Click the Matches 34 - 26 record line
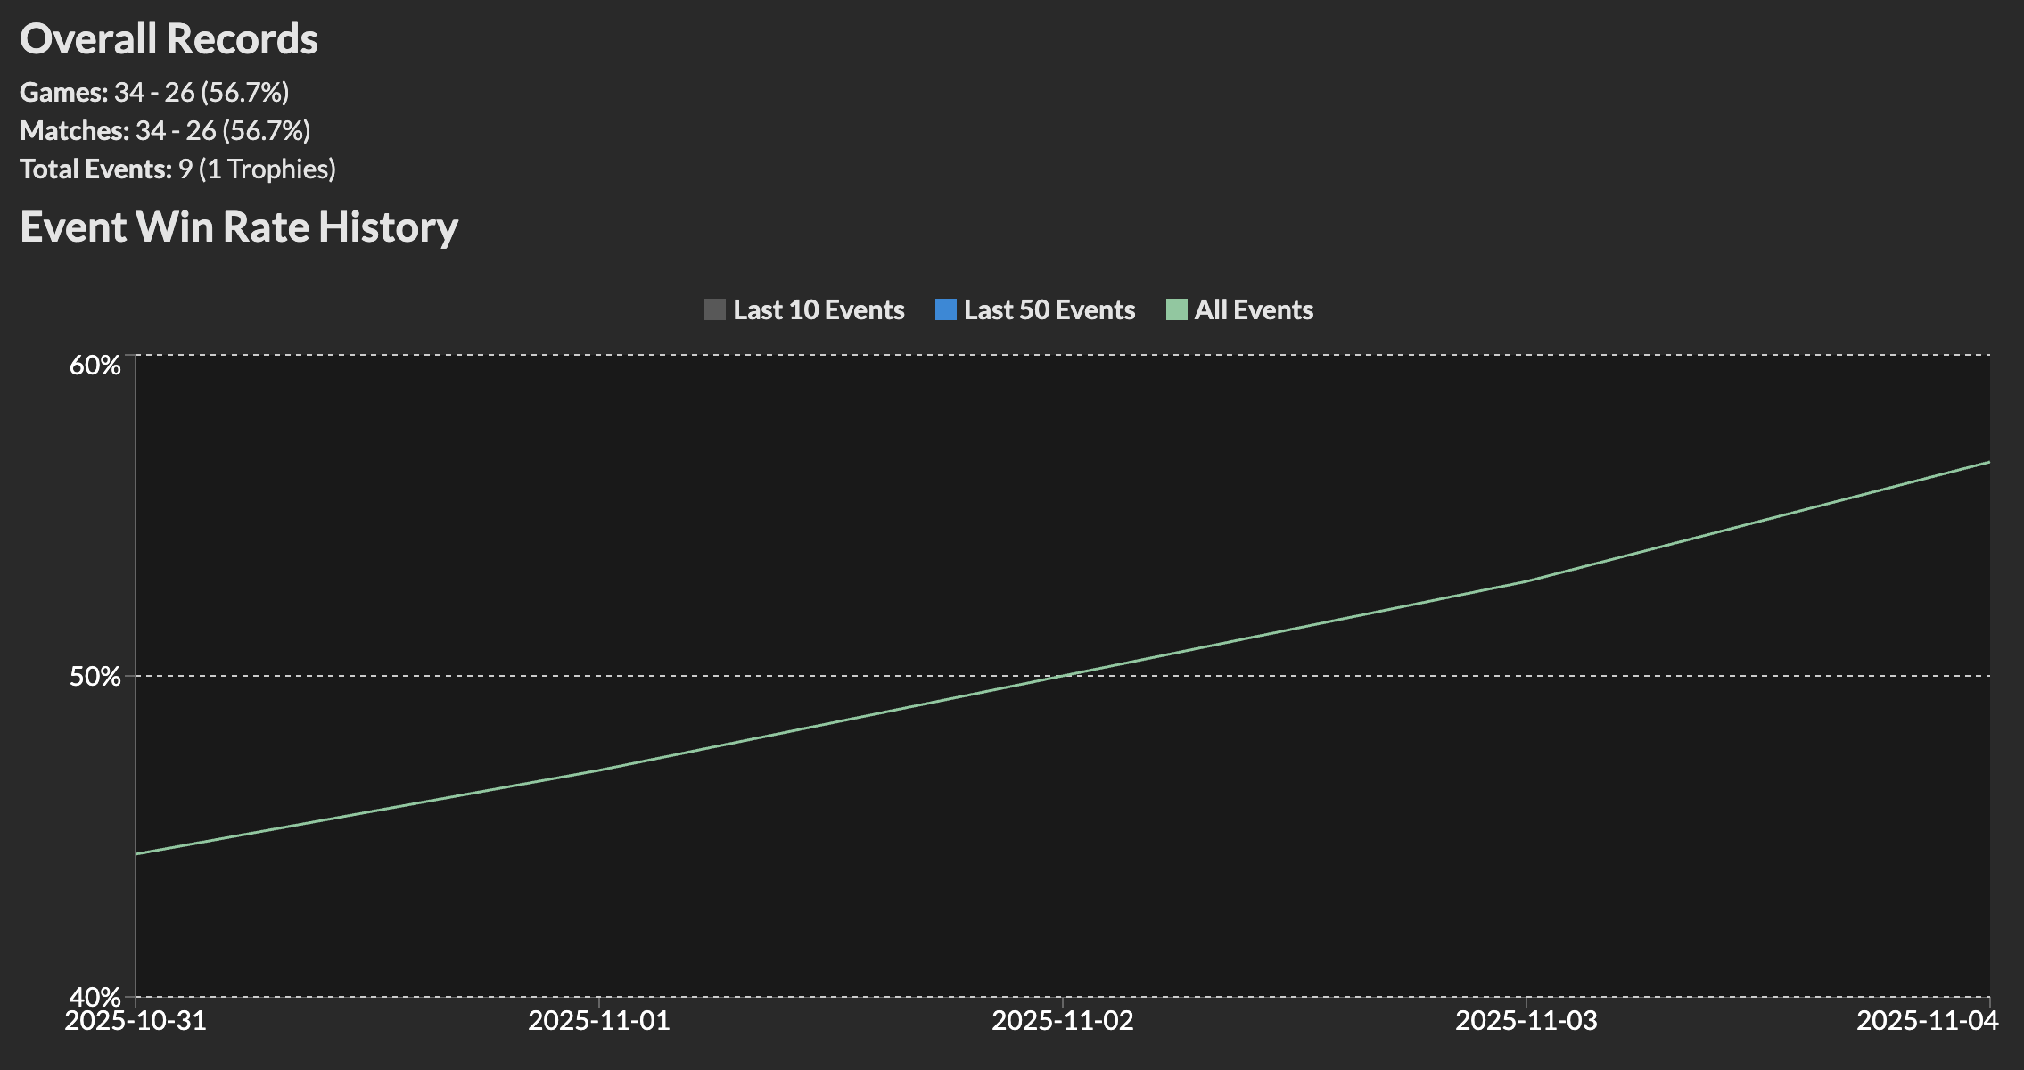The image size is (2024, 1070). click(165, 130)
